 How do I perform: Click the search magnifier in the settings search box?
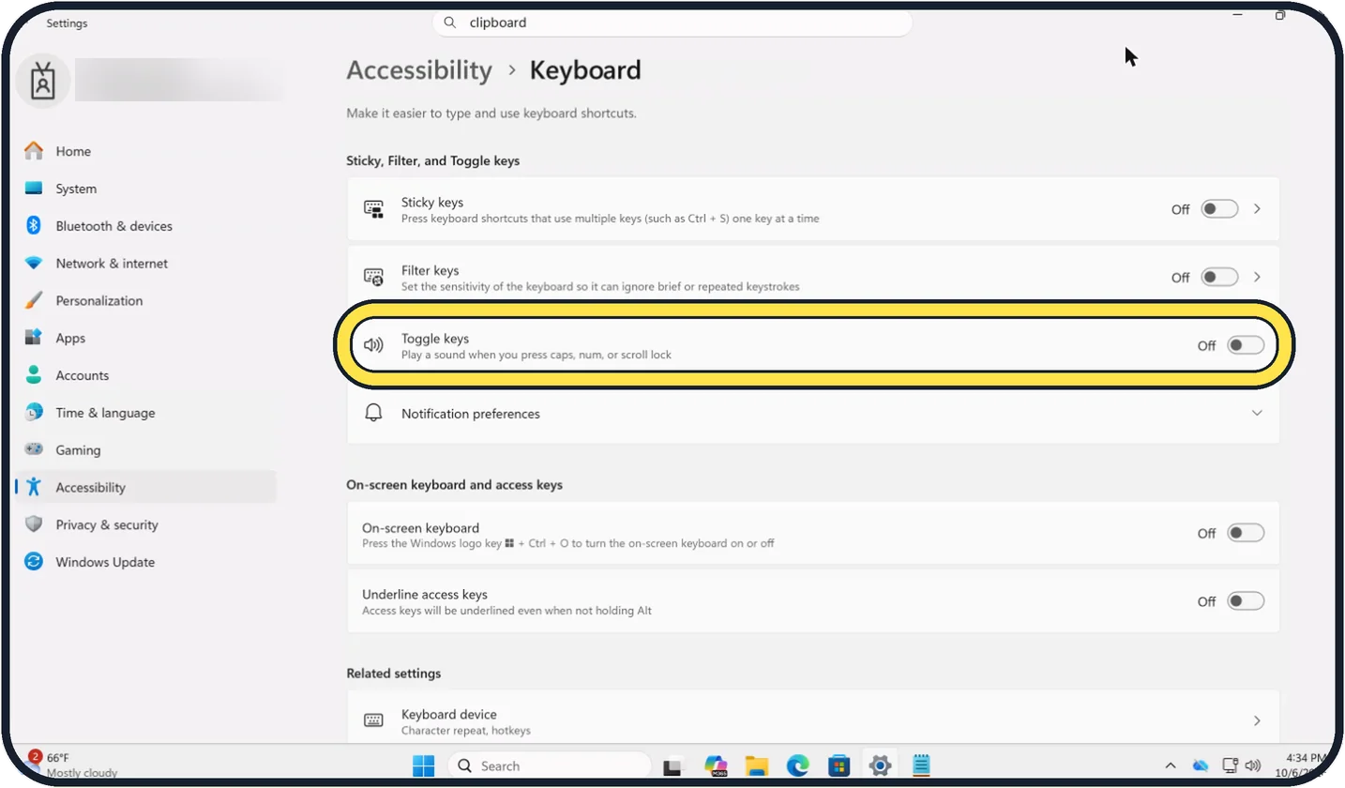pos(450,23)
